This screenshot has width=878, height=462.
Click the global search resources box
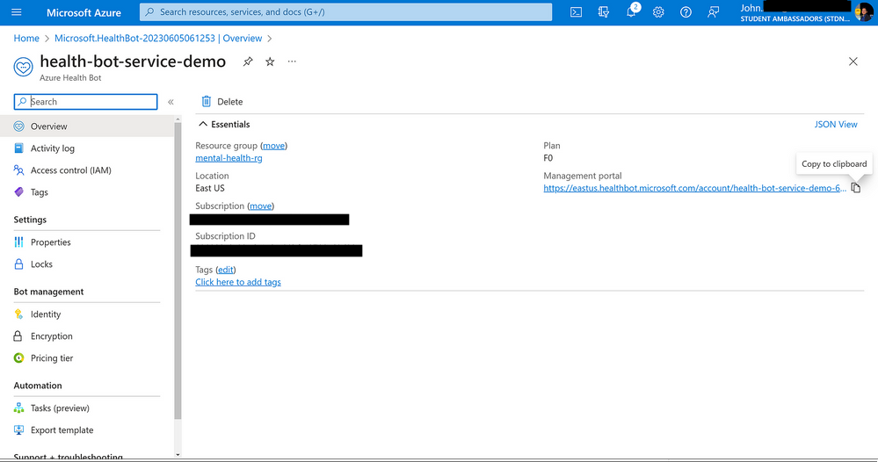click(345, 11)
